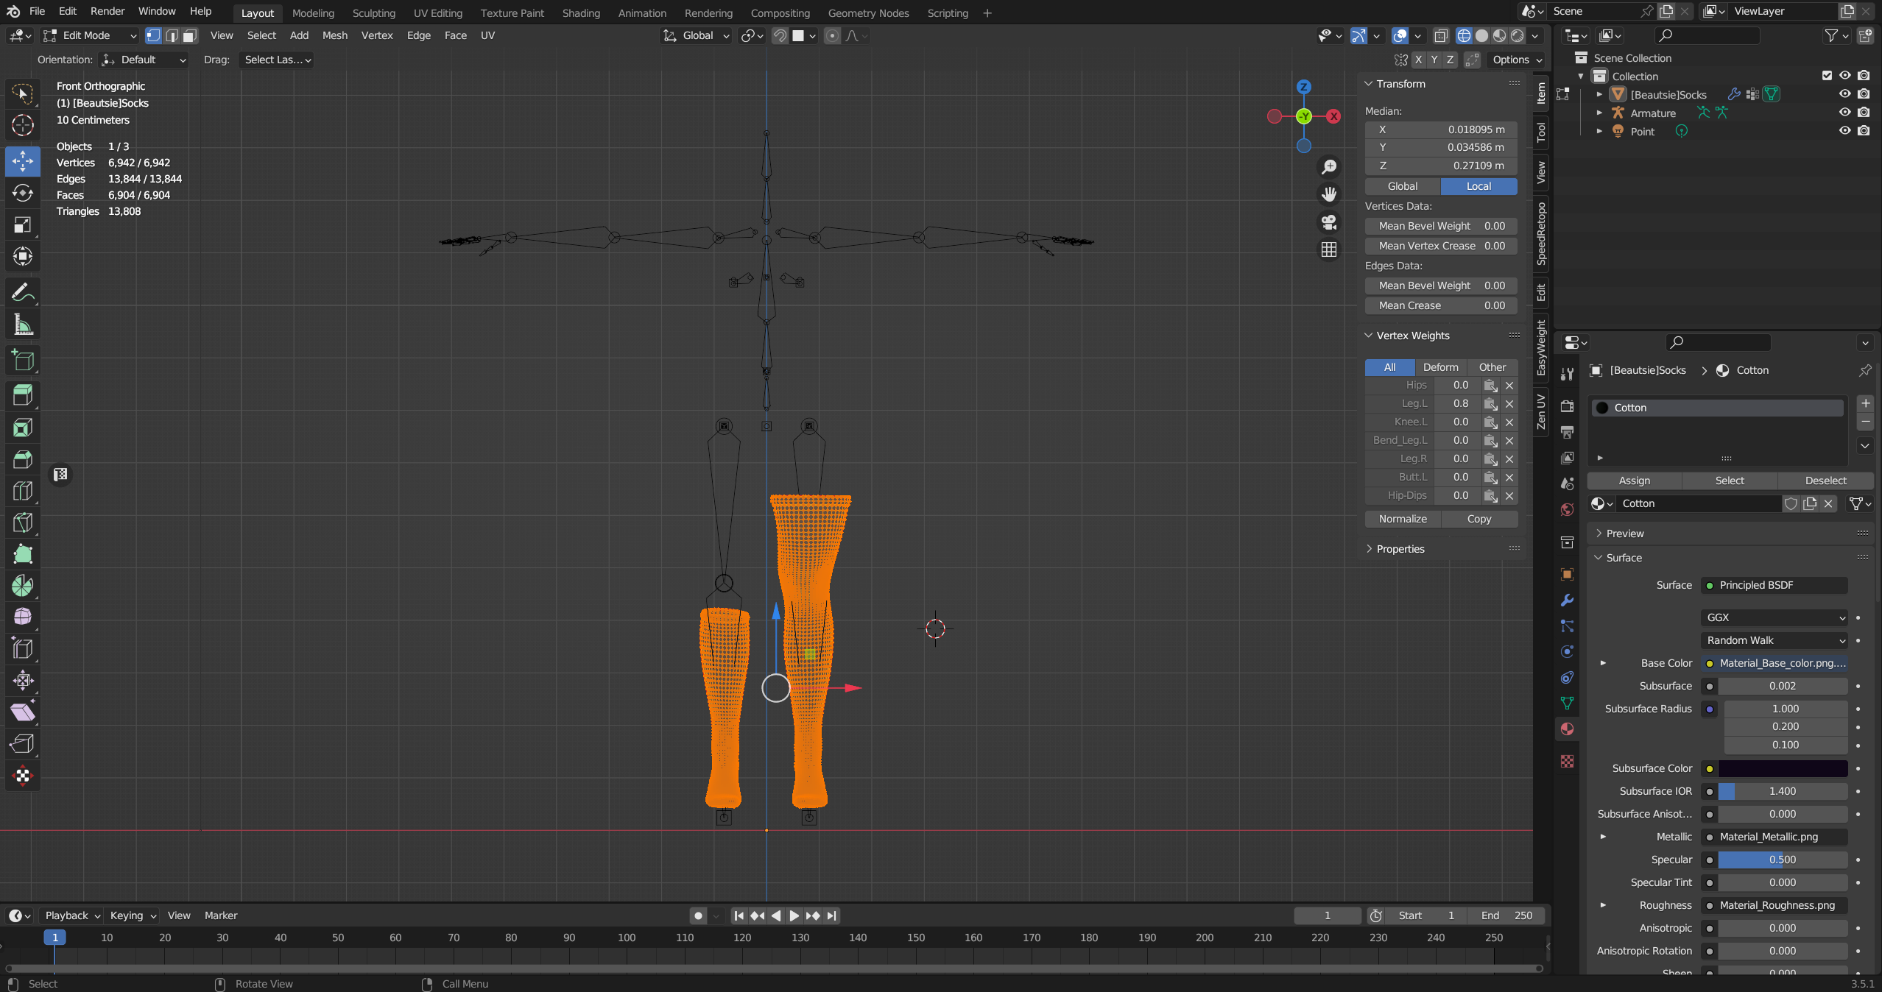
Task: Select the Loop Cut tool
Action: tap(23, 491)
